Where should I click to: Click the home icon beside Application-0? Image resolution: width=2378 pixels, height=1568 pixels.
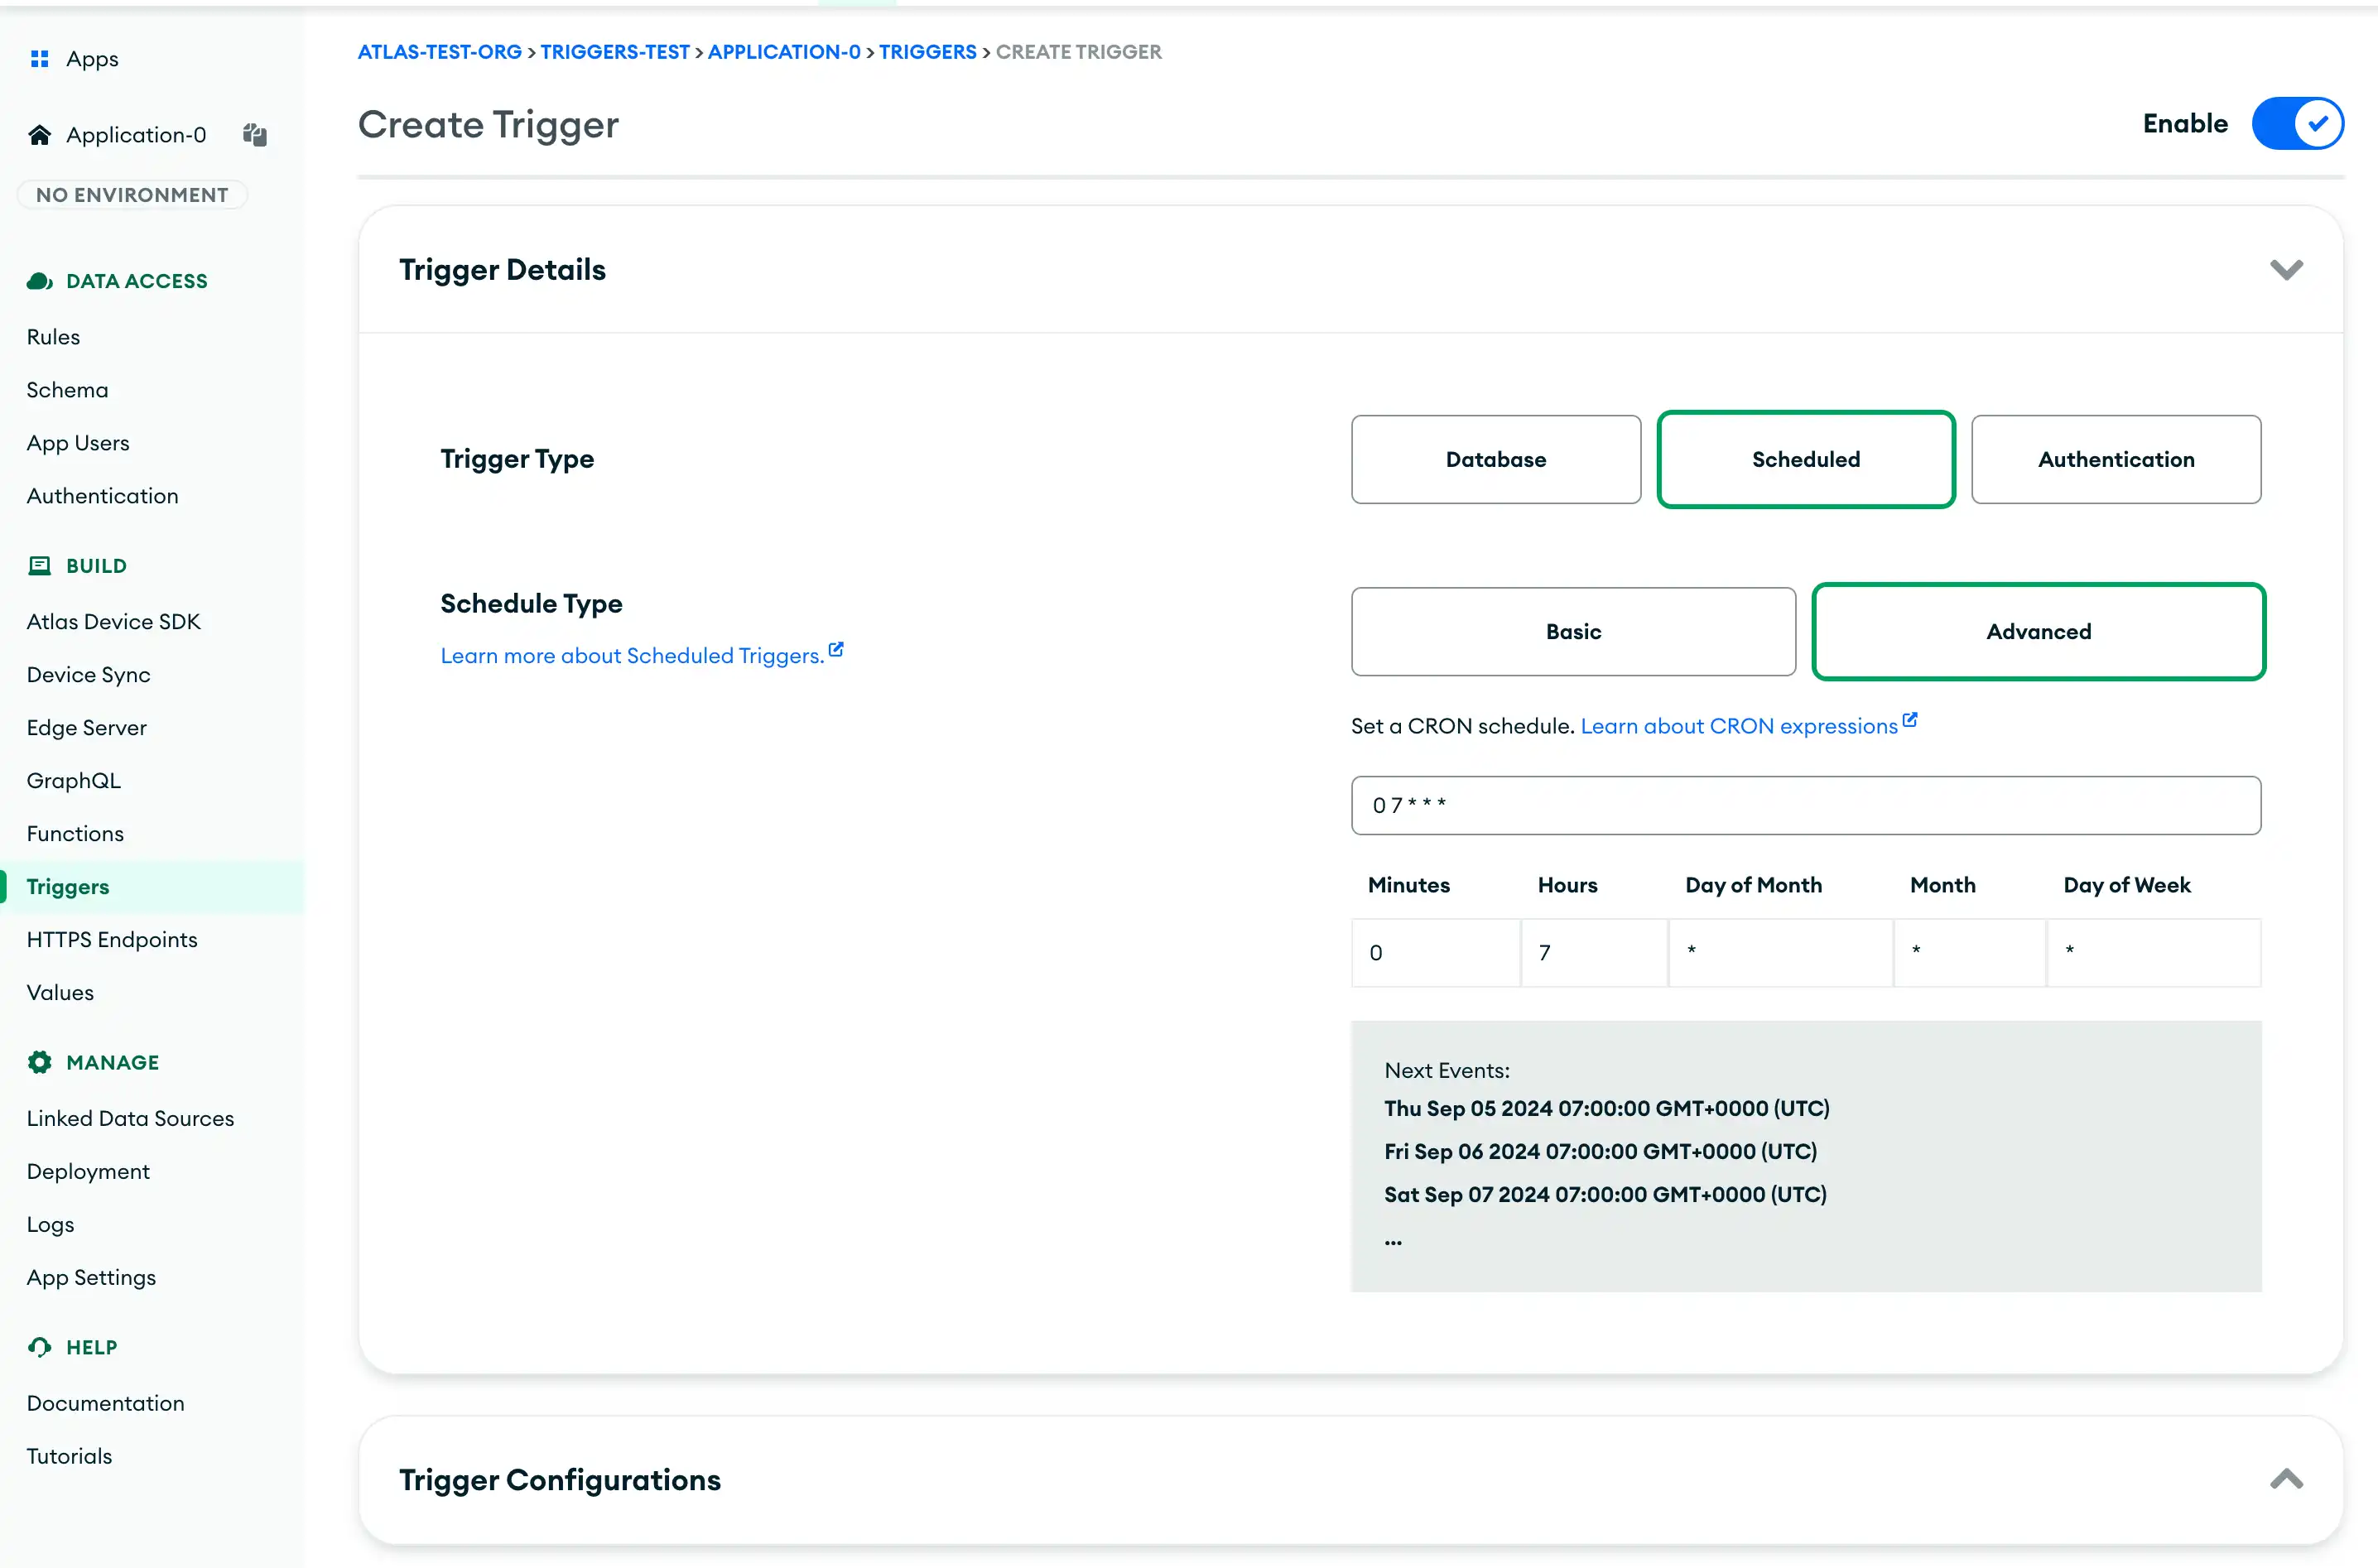coord(40,134)
